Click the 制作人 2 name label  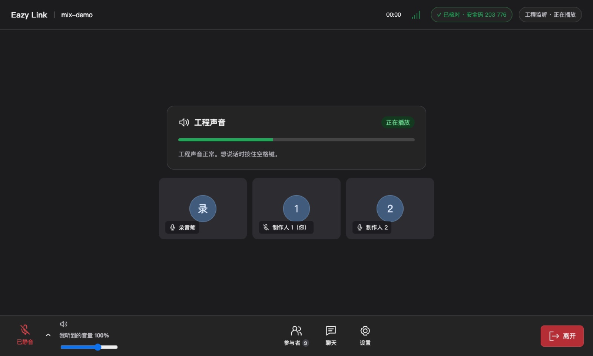(377, 227)
